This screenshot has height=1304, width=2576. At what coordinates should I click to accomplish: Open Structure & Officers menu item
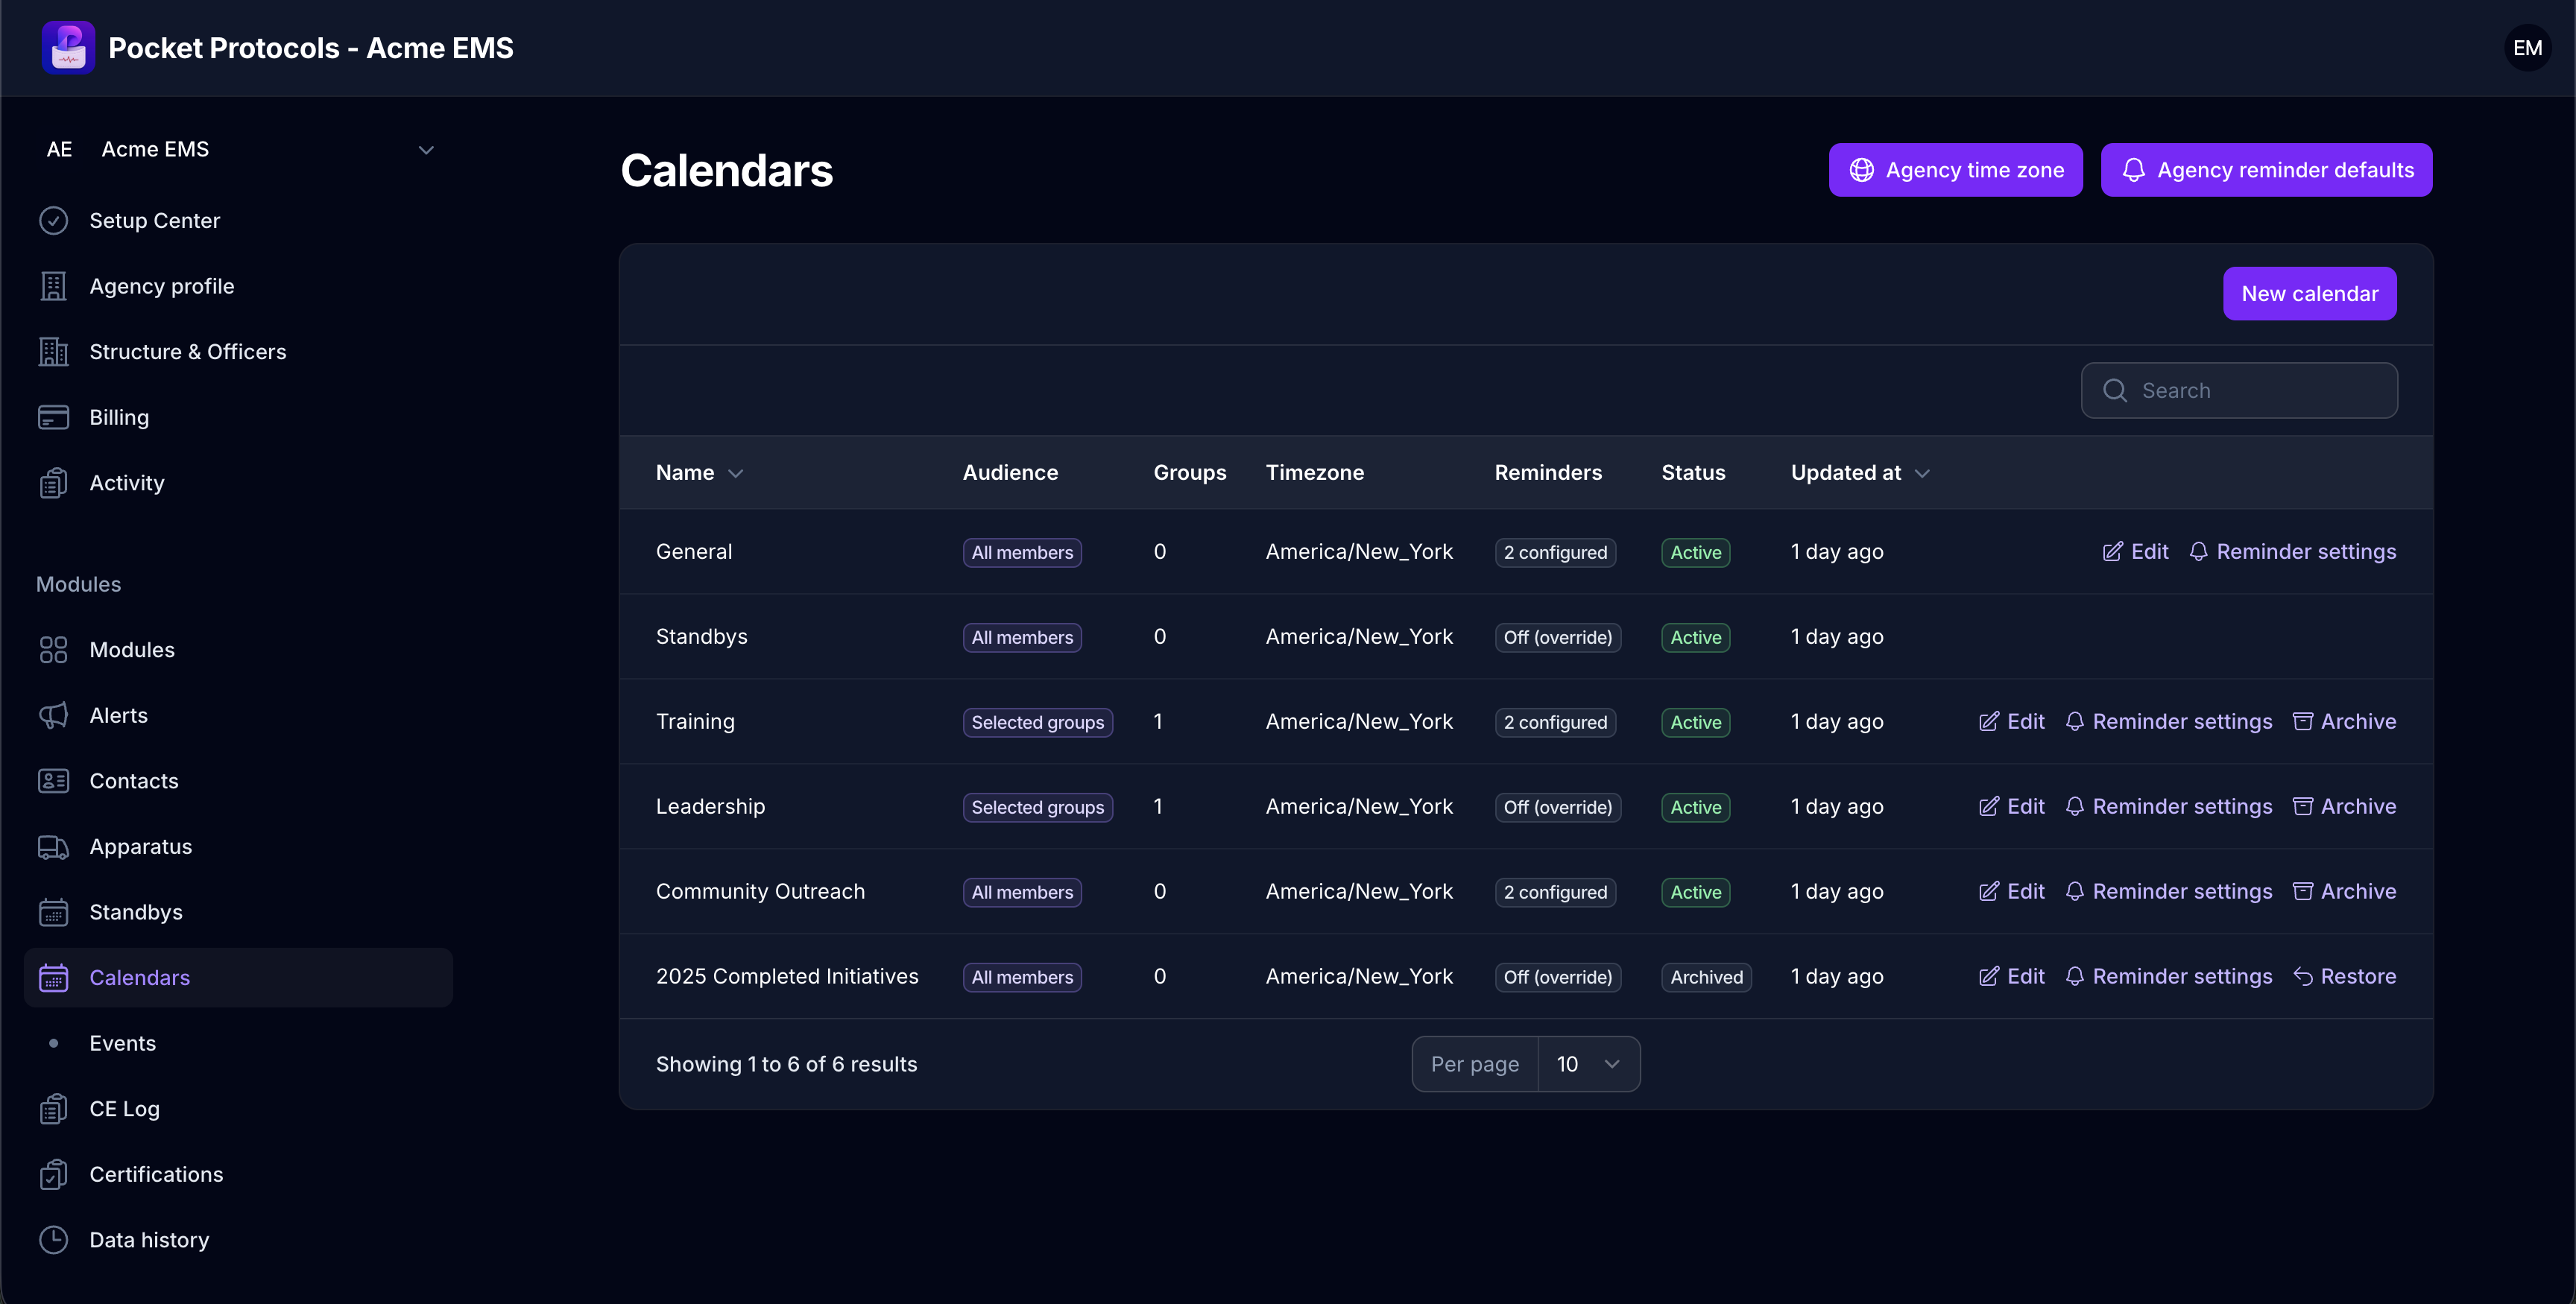click(x=187, y=351)
